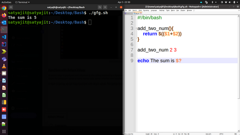
Task: Click the volume speaker icon
Action: pos(230,2)
